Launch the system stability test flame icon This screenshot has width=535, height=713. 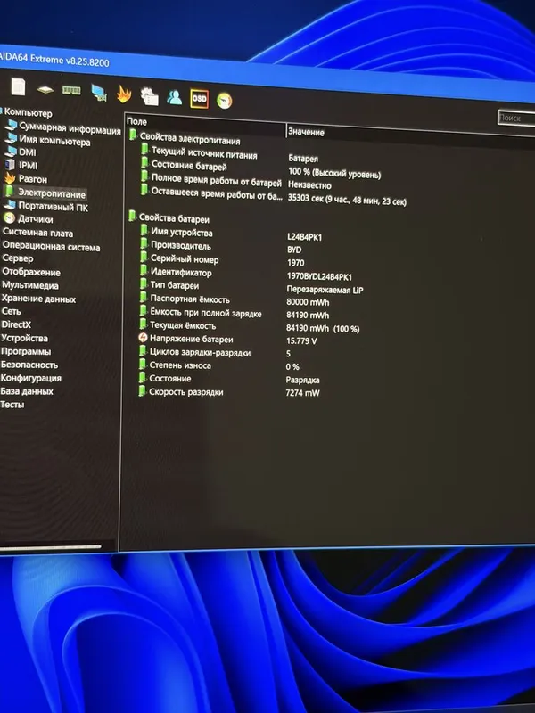tap(124, 94)
